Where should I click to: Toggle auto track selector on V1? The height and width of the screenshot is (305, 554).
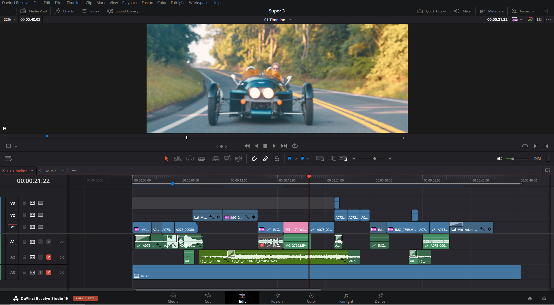(32, 227)
